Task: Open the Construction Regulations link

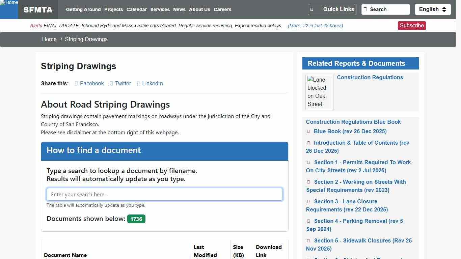Action: pyautogui.click(x=370, y=77)
